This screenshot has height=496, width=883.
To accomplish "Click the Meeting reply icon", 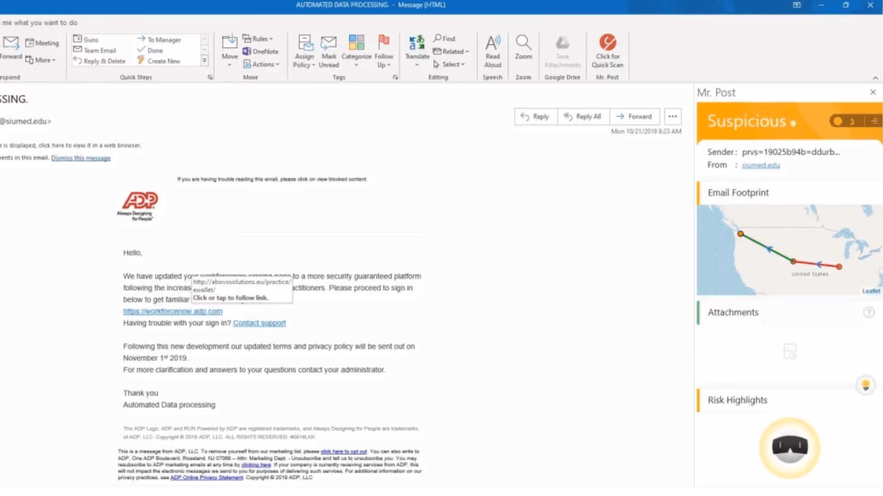I will click(x=42, y=43).
